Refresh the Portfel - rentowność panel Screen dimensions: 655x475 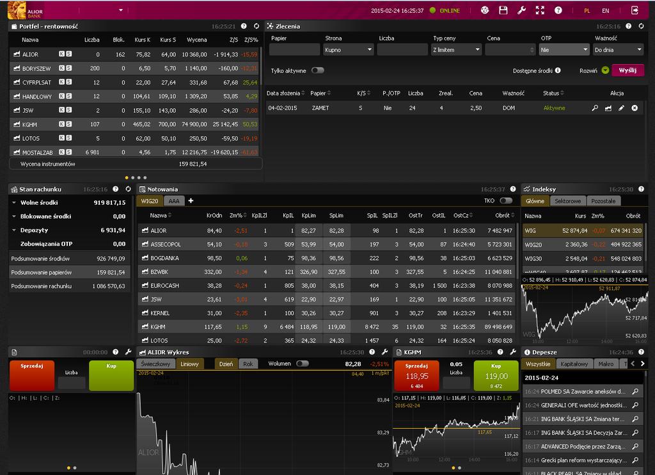point(256,26)
